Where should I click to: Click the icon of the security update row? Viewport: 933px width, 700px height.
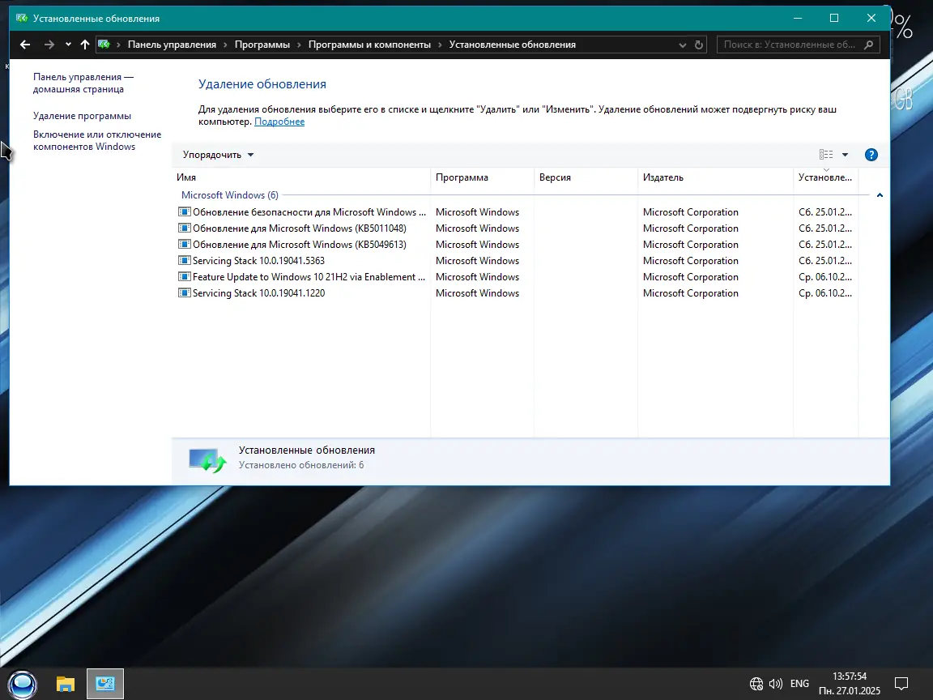185,212
